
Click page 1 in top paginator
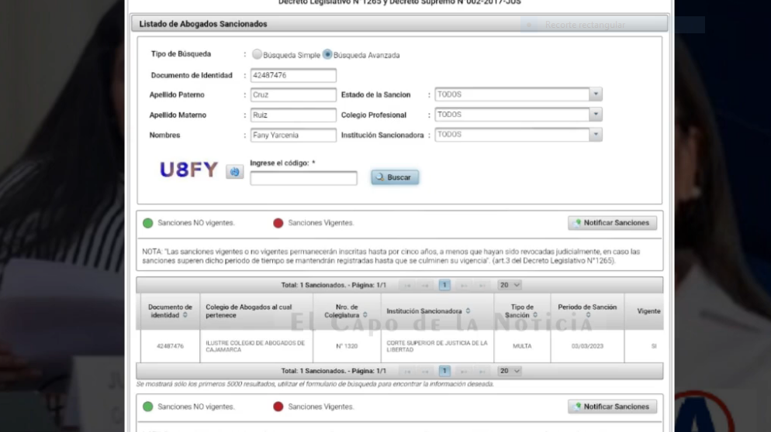coord(444,285)
